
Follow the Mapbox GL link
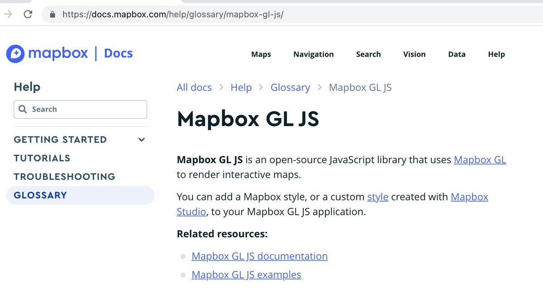(480, 160)
